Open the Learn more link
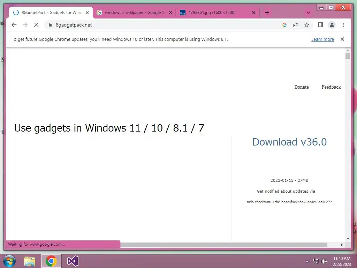Image resolution: width=357 pixels, height=268 pixels. point(322,39)
